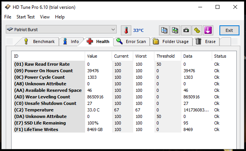This screenshot has height=151, width=246.
Task: Click the copy text to clipboard icon
Action: pos(164,30)
